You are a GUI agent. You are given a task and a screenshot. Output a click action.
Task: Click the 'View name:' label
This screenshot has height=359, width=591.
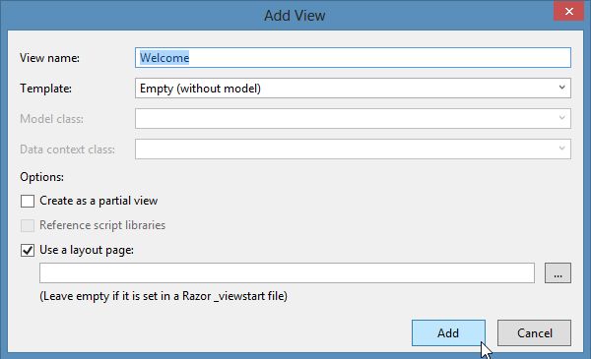coord(50,58)
